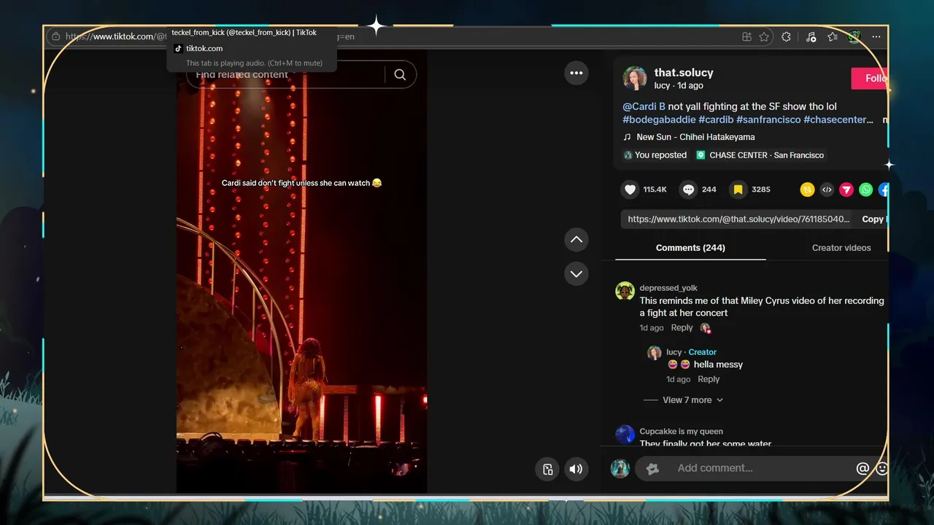Save video with the bookmark icon
This screenshot has width=934, height=525.
point(738,190)
